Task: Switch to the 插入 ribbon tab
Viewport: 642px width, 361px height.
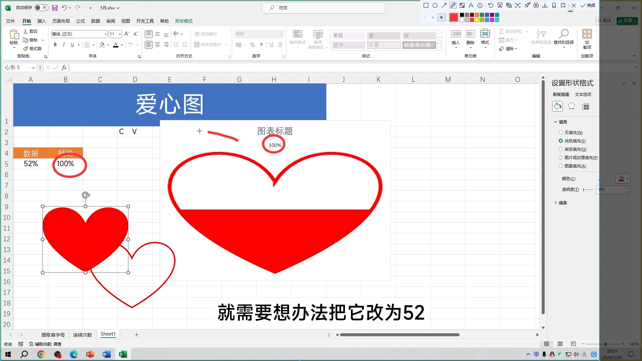Action: click(41, 21)
